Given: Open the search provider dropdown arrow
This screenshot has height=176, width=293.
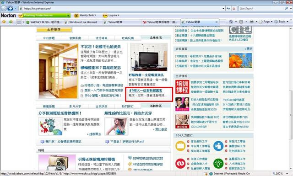Looking at the screenshot, I should [291, 9].
